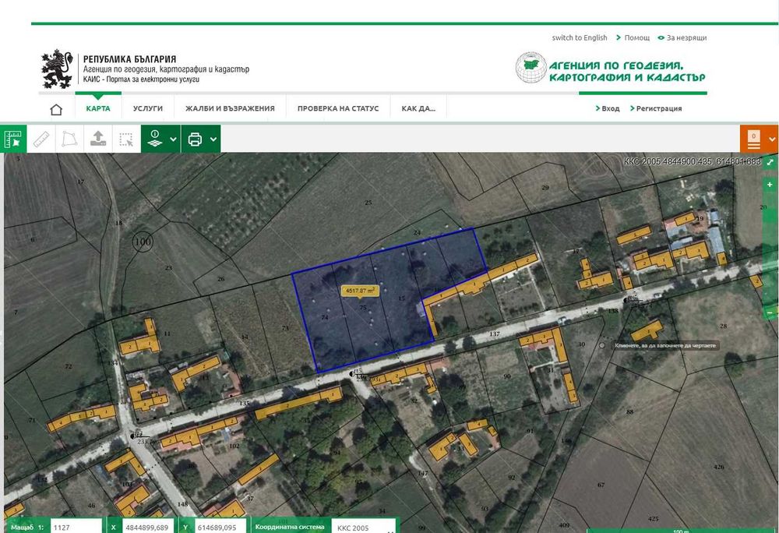Toggle fullscreen map view
Viewport: 779px width, 533px height.
tap(770, 162)
